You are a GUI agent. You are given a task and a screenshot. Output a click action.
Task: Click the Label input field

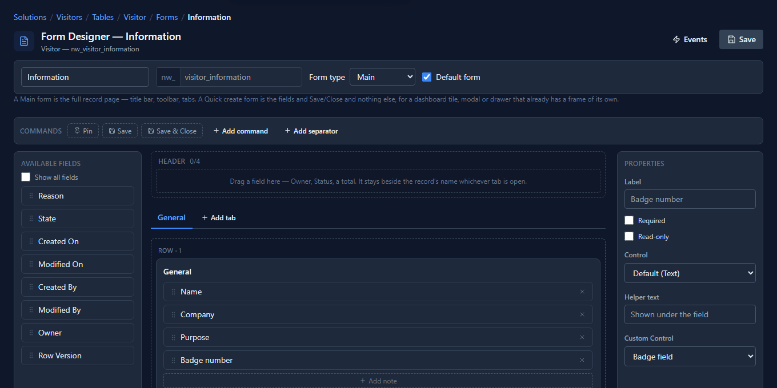[690, 199]
